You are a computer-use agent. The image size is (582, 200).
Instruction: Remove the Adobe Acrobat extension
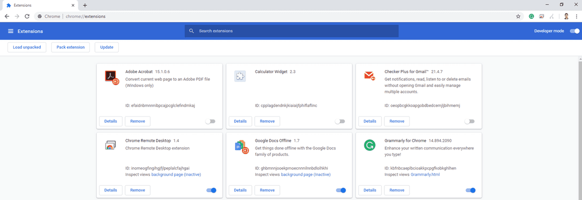click(138, 121)
